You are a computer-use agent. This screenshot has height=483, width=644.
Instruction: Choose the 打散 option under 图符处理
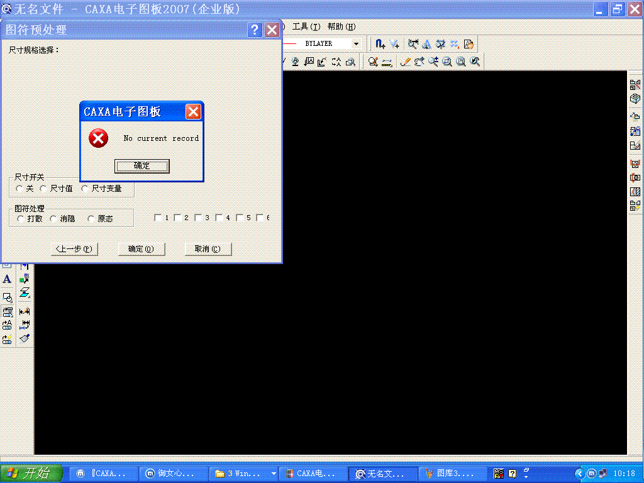(21, 218)
